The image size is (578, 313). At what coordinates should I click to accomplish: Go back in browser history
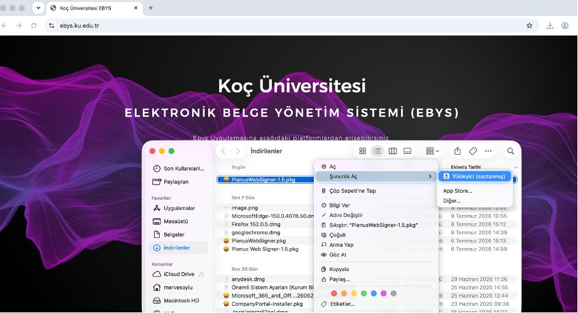(x=4, y=25)
